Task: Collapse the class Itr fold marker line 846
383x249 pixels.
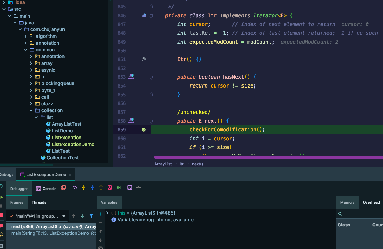Action: click(151, 16)
